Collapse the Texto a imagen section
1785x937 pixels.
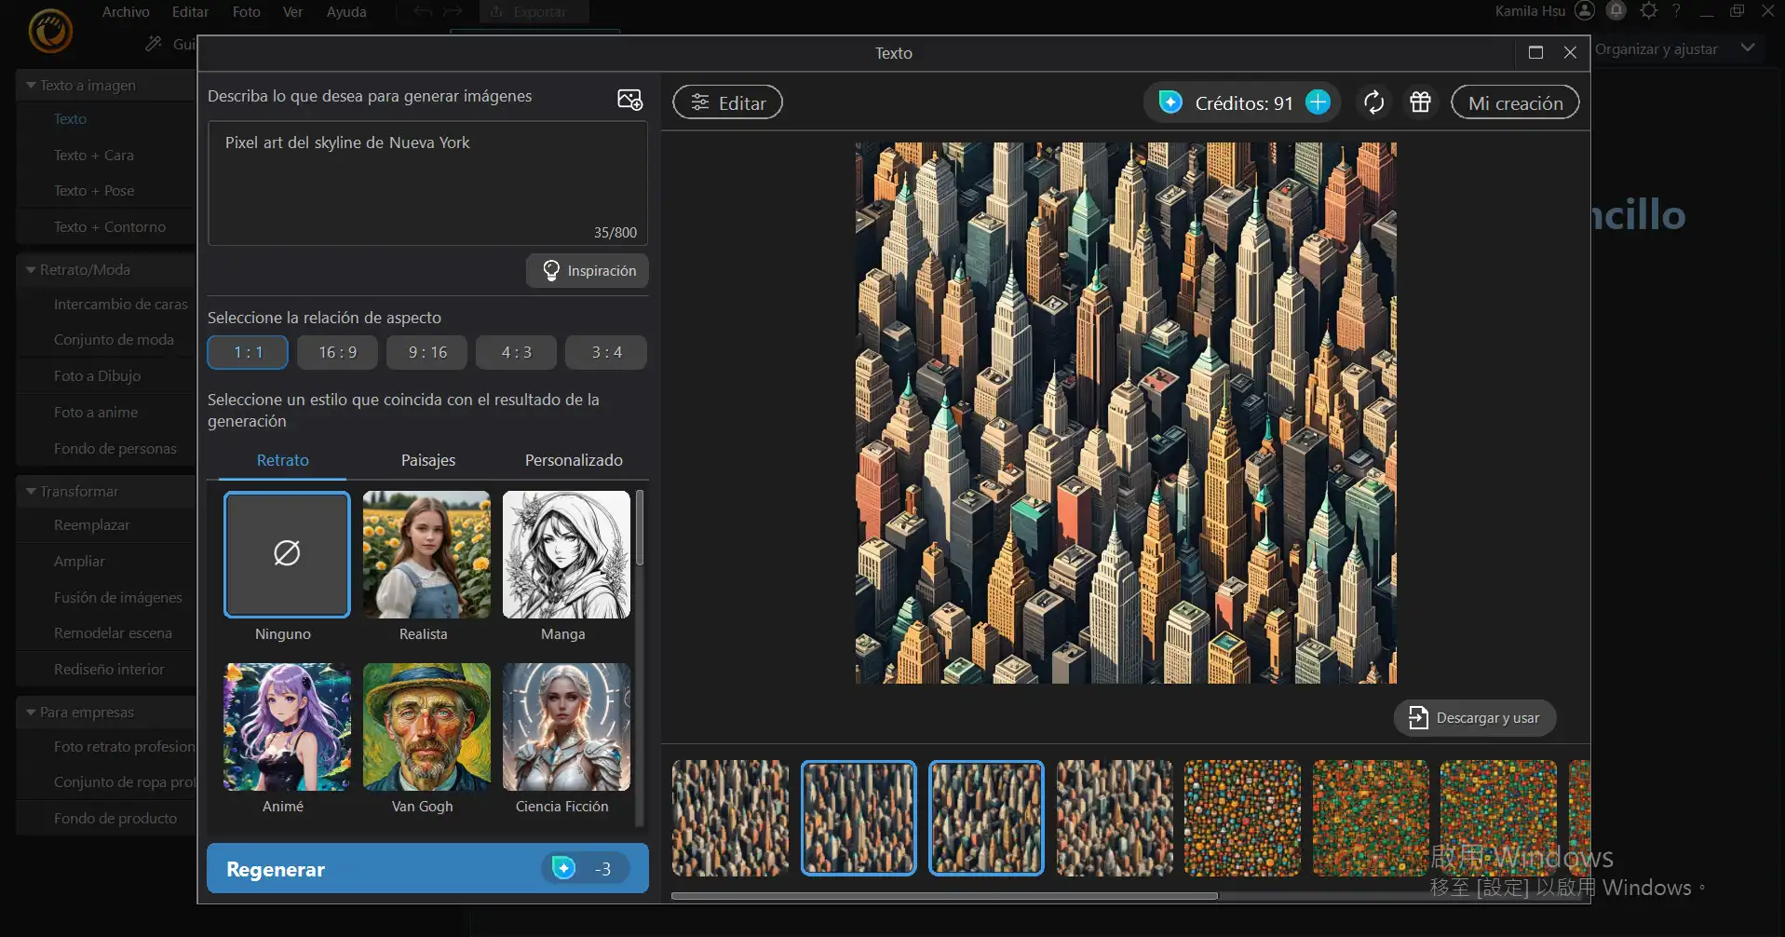(x=32, y=86)
